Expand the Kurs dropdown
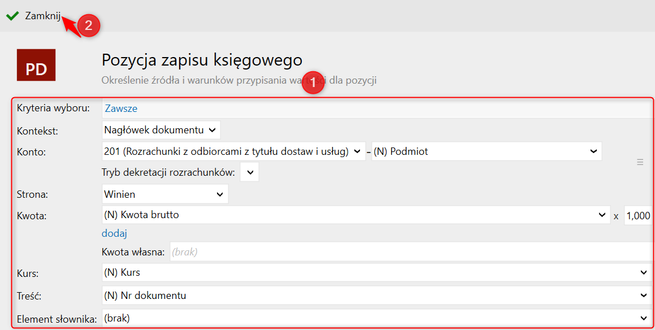Screen dimensions: 655x330 click(x=376, y=272)
